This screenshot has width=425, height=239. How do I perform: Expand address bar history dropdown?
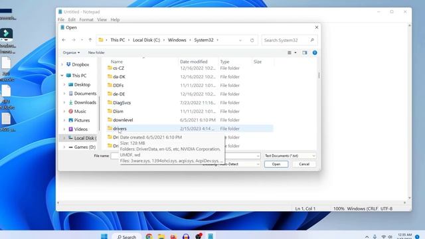coord(240,40)
